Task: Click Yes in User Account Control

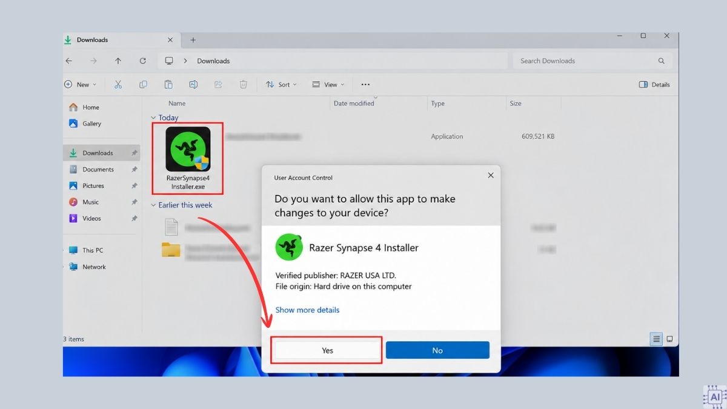Action: pyautogui.click(x=327, y=350)
